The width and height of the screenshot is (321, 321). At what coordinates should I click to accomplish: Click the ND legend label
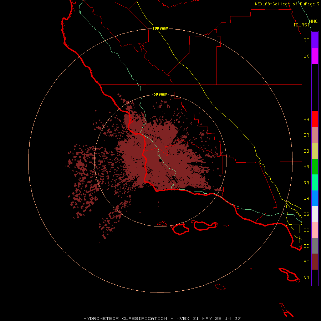click(306, 278)
